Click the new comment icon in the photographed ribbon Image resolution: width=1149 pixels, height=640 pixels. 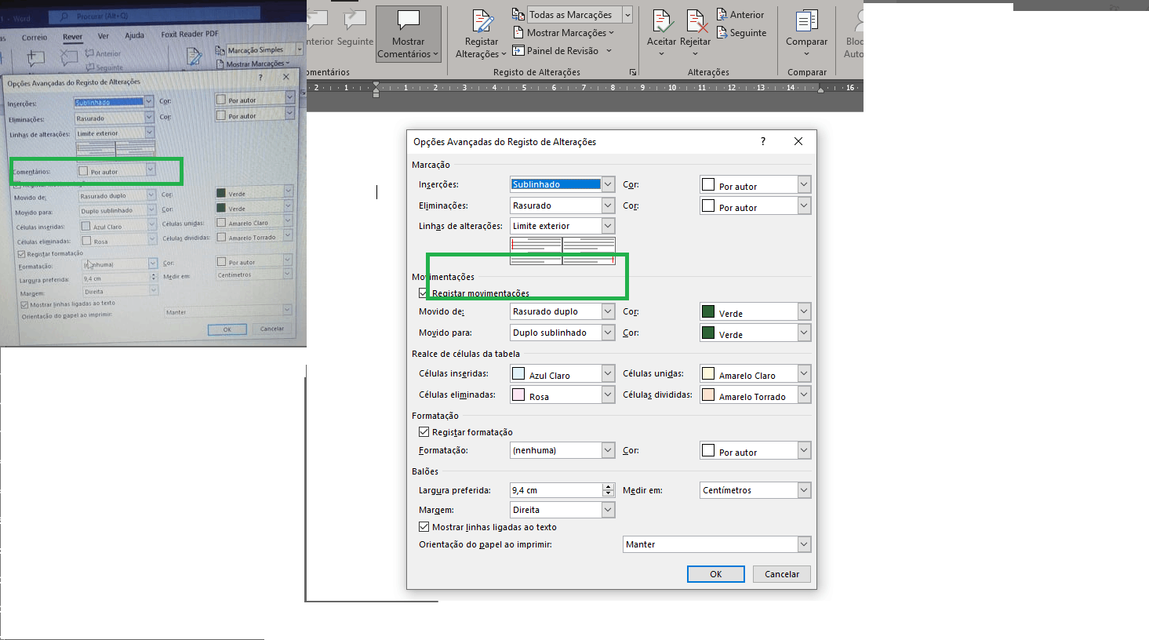pyautogui.click(x=35, y=57)
